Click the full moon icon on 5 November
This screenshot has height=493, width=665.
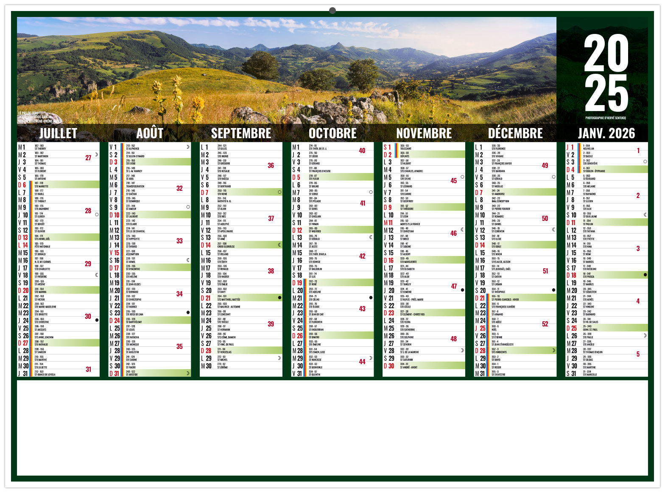coord(462,177)
